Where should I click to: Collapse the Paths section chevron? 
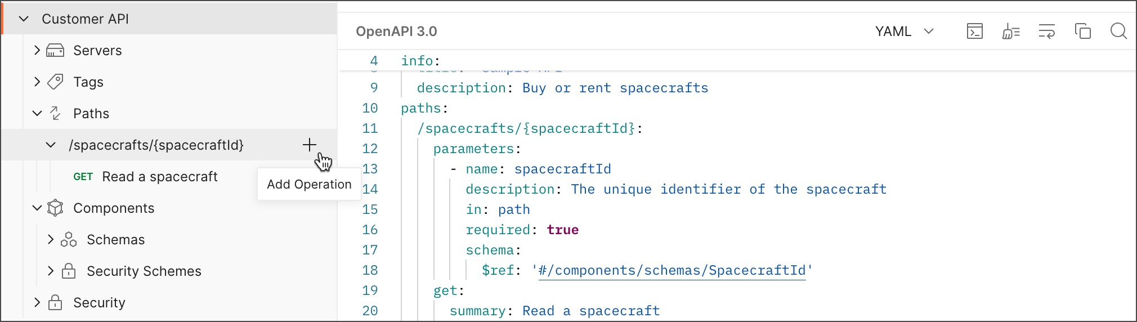tap(37, 114)
